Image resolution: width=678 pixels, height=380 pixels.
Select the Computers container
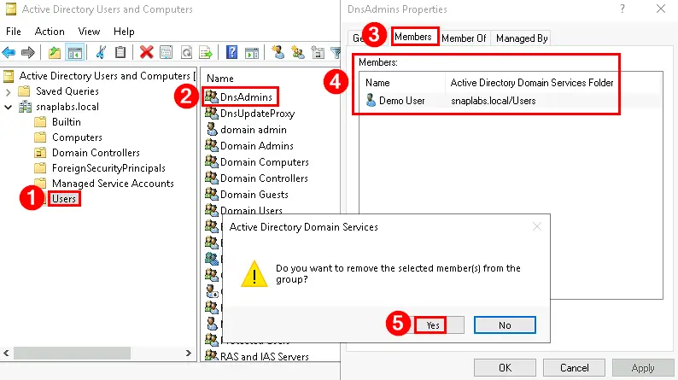point(77,137)
